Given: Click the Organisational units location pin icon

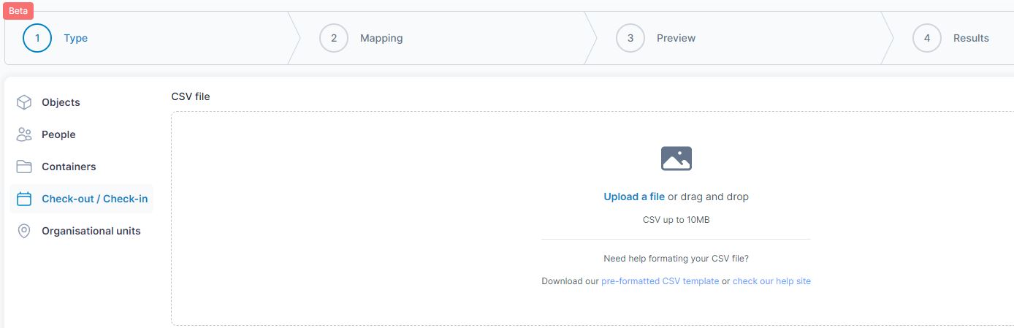Looking at the screenshot, I should [x=24, y=231].
